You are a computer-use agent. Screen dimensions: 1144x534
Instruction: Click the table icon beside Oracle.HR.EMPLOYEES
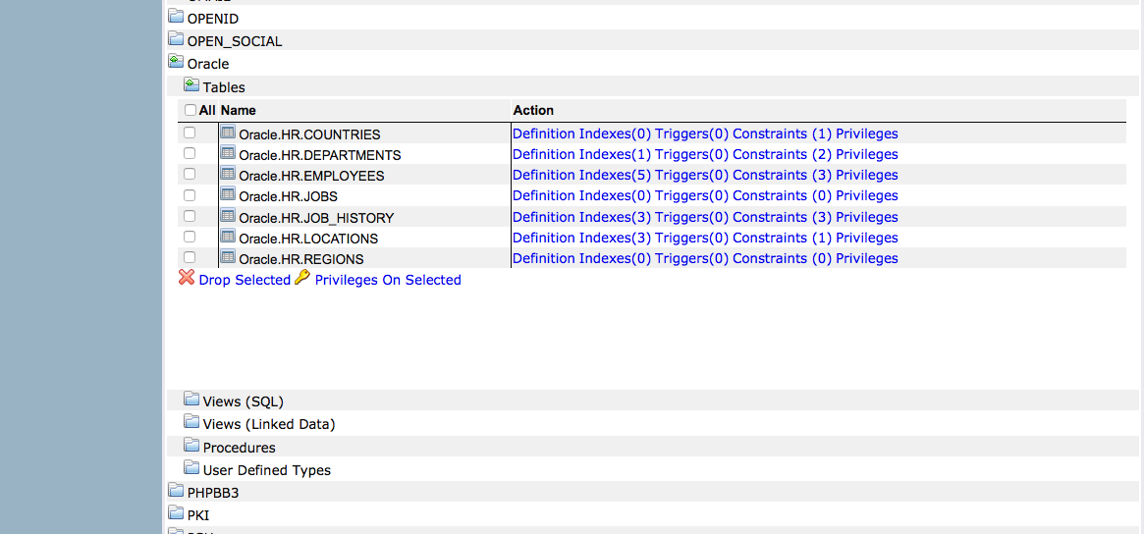pos(228,175)
